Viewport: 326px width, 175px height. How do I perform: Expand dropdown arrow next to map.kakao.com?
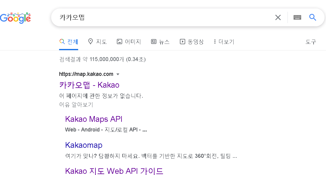click(x=118, y=74)
